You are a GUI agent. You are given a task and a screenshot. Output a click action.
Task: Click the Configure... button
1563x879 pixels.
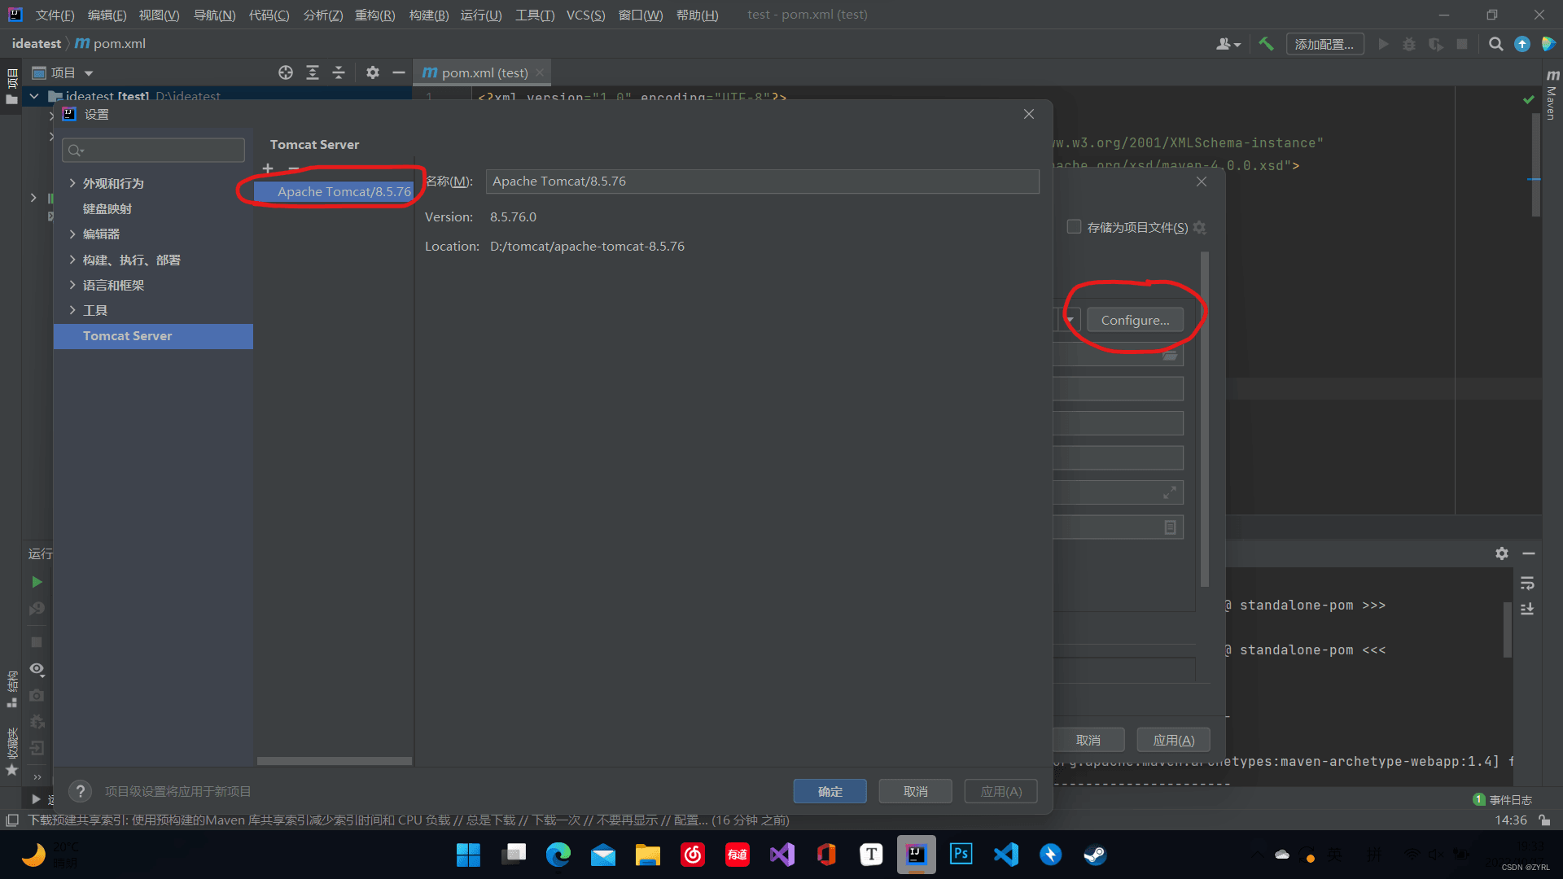[x=1135, y=320]
